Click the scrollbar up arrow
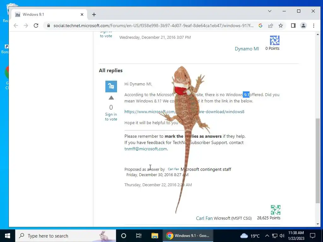 pyautogui.click(x=318, y=34)
